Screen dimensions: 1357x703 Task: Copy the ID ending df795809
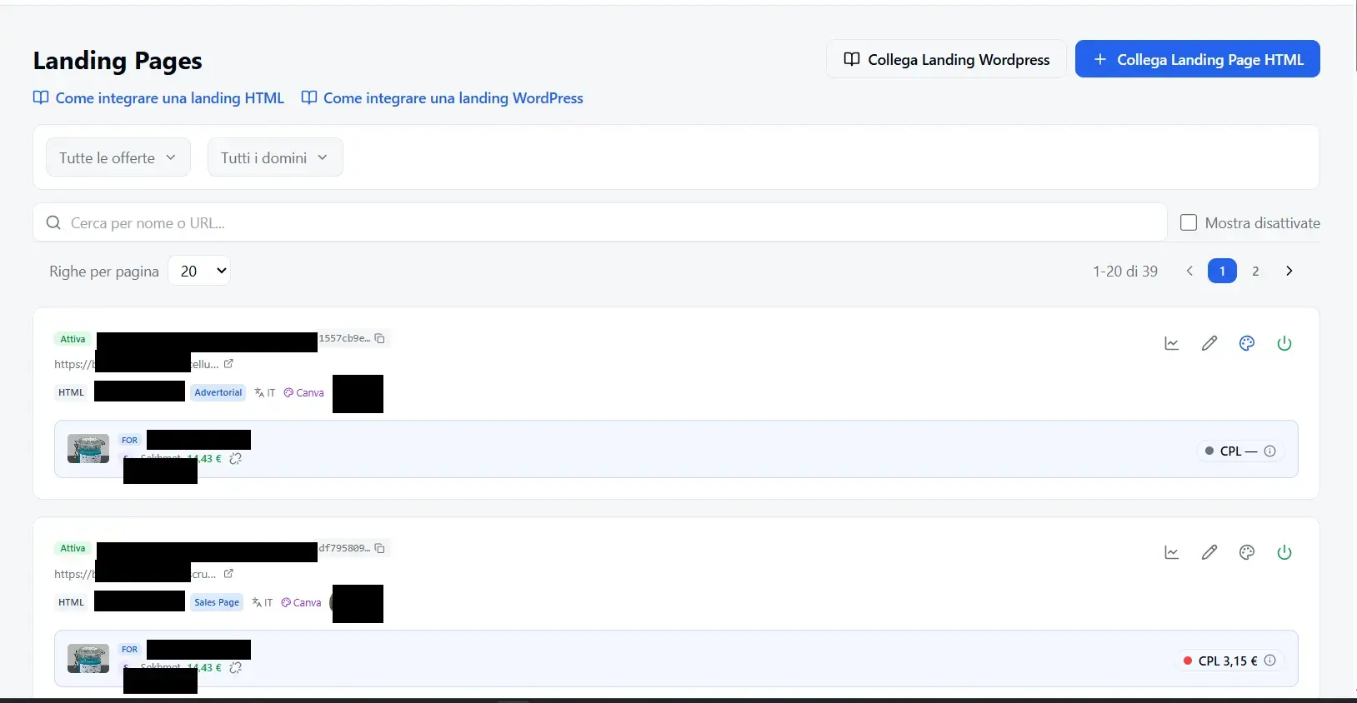point(380,548)
